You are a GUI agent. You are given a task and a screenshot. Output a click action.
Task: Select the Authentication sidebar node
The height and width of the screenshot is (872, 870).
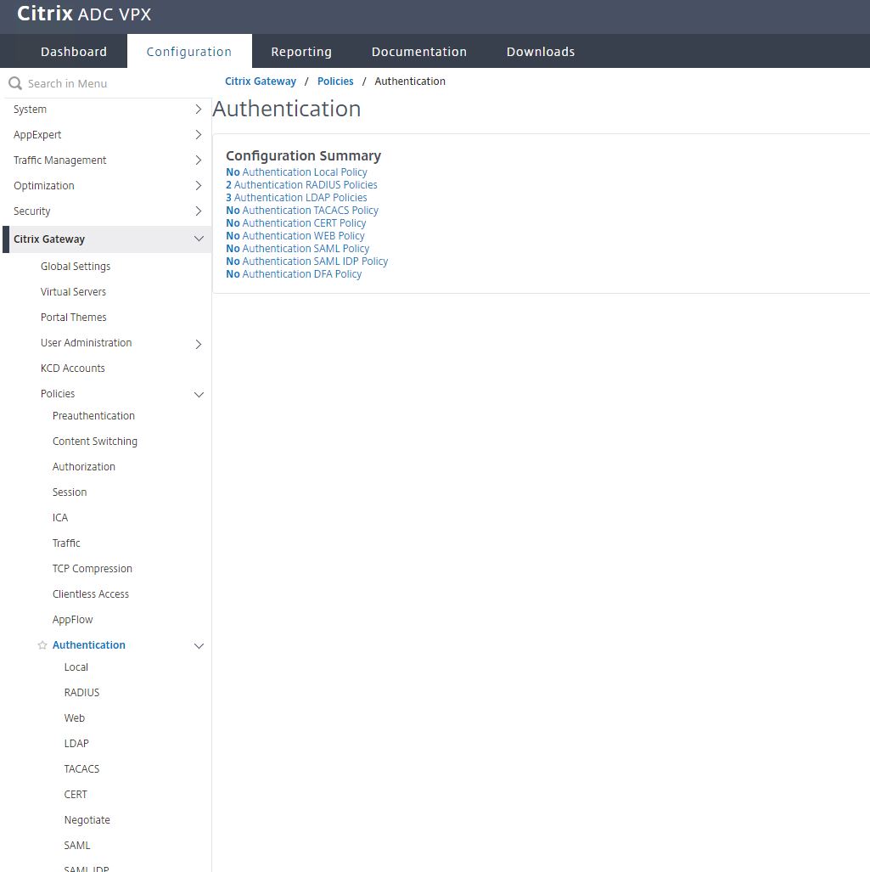tap(89, 645)
